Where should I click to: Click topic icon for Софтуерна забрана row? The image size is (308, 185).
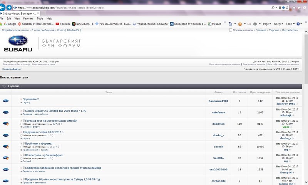[x=6, y=170]
